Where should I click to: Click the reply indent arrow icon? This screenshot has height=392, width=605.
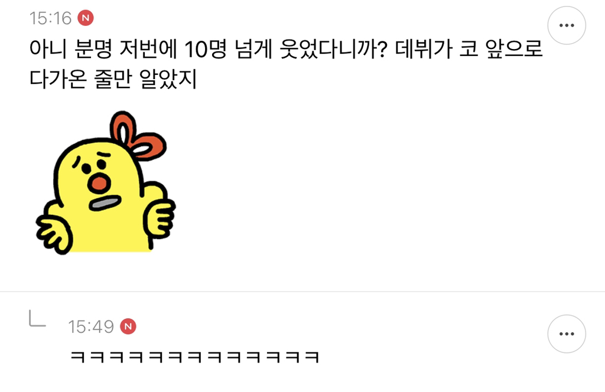click(37, 318)
